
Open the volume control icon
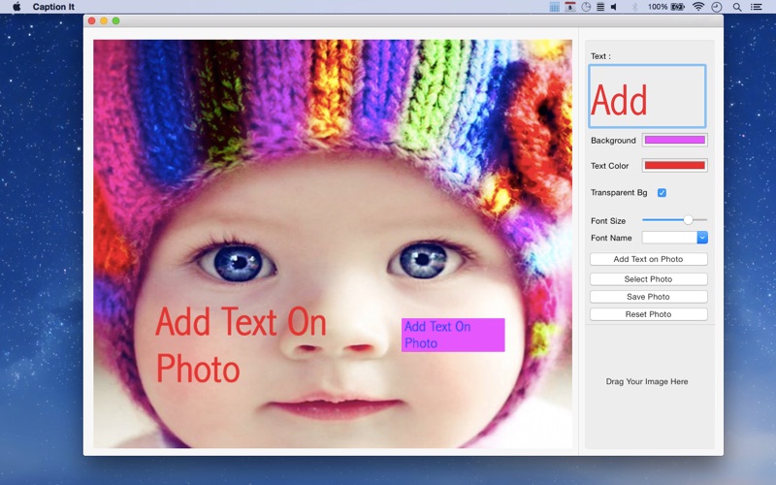pyautogui.click(x=614, y=7)
